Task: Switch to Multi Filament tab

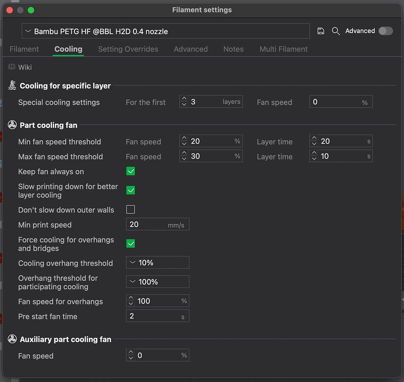Action: tap(283, 49)
